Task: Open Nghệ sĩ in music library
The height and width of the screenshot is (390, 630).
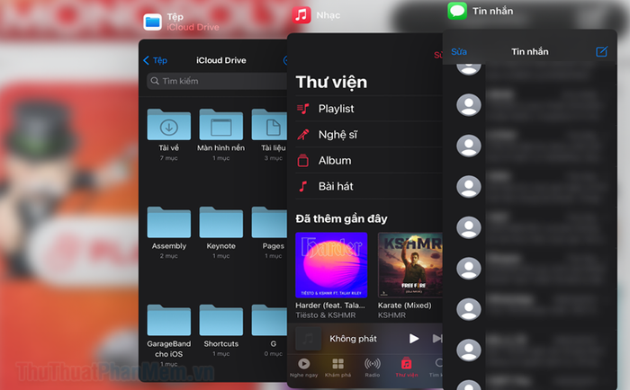Action: [x=369, y=135]
